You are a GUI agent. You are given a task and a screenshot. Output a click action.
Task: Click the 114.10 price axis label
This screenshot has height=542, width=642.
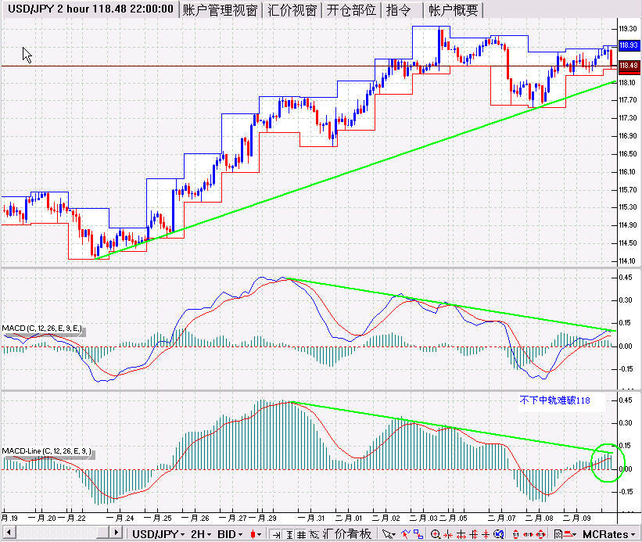(x=627, y=260)
